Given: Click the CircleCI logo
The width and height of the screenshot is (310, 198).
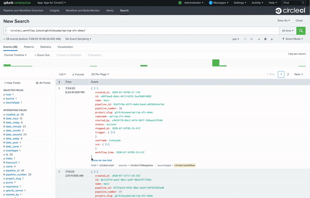Looking at the screenshot, I should pos(290,11).
